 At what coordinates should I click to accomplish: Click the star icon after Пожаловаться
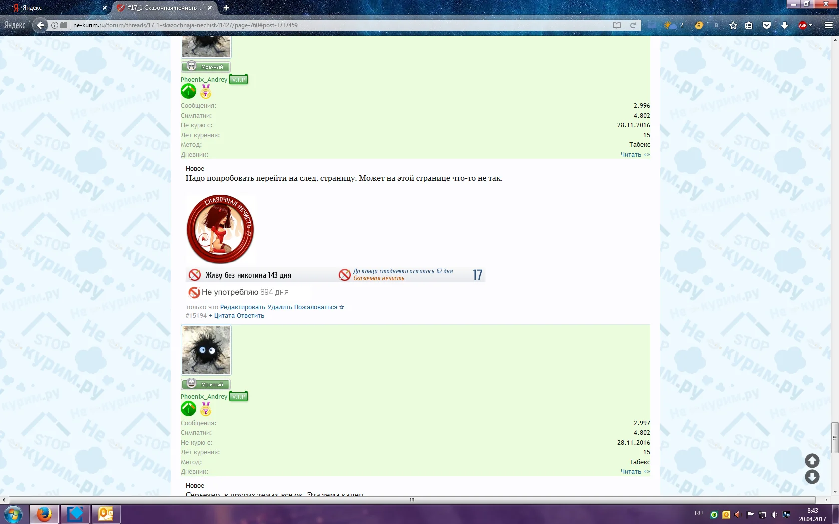point(342,307)
